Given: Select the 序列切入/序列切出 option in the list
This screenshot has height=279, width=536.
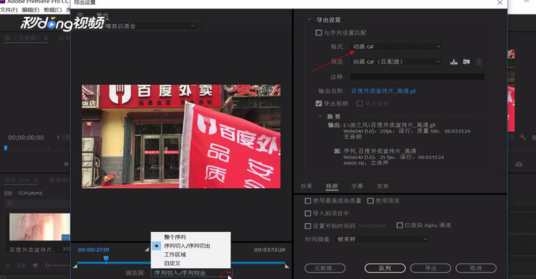Looking at the screenshot, I should (191, 246).
